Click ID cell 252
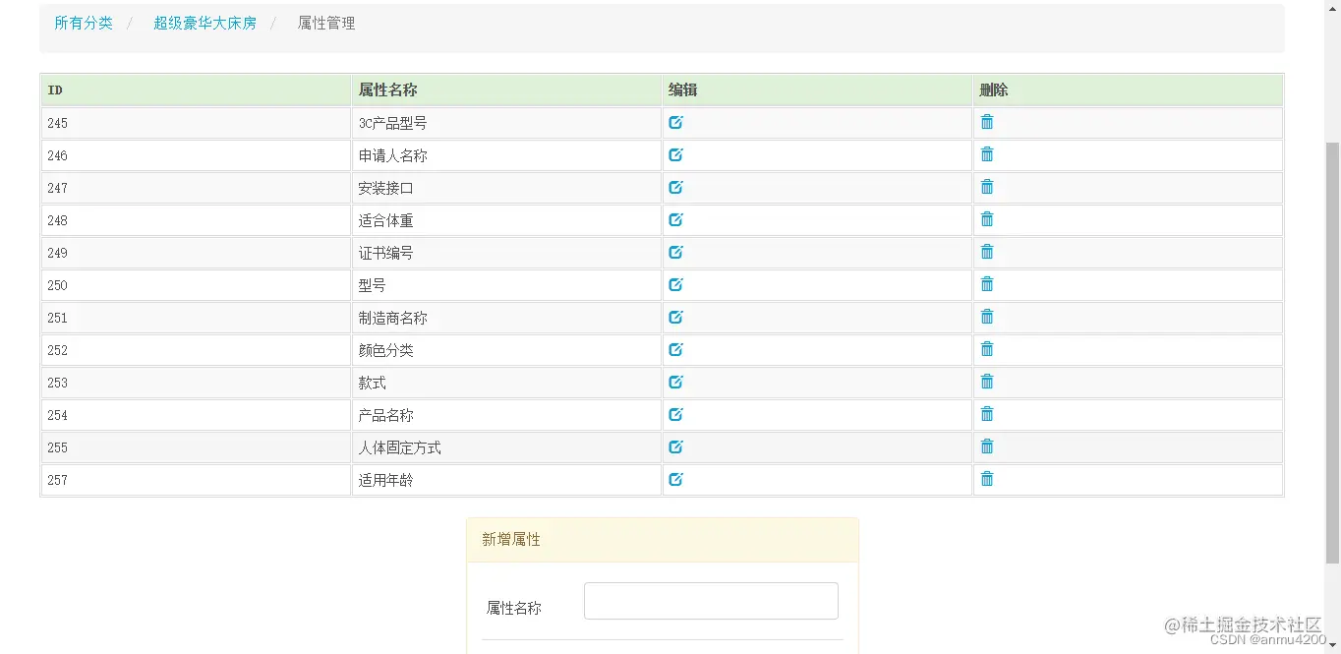Viewport: 1341px width, 654px height. coord(197,350)
